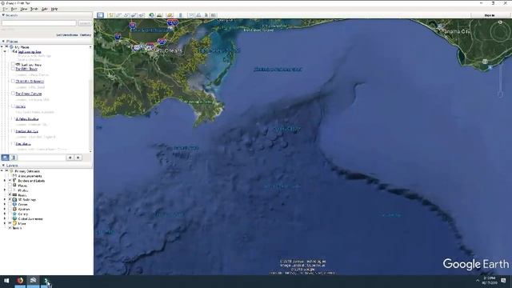512x288 pixels.
Task: Collapse the My Places tree node
Action: coord(2,47)
